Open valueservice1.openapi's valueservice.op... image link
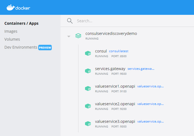Screen dimensions: 194x136 click(151, 86)
